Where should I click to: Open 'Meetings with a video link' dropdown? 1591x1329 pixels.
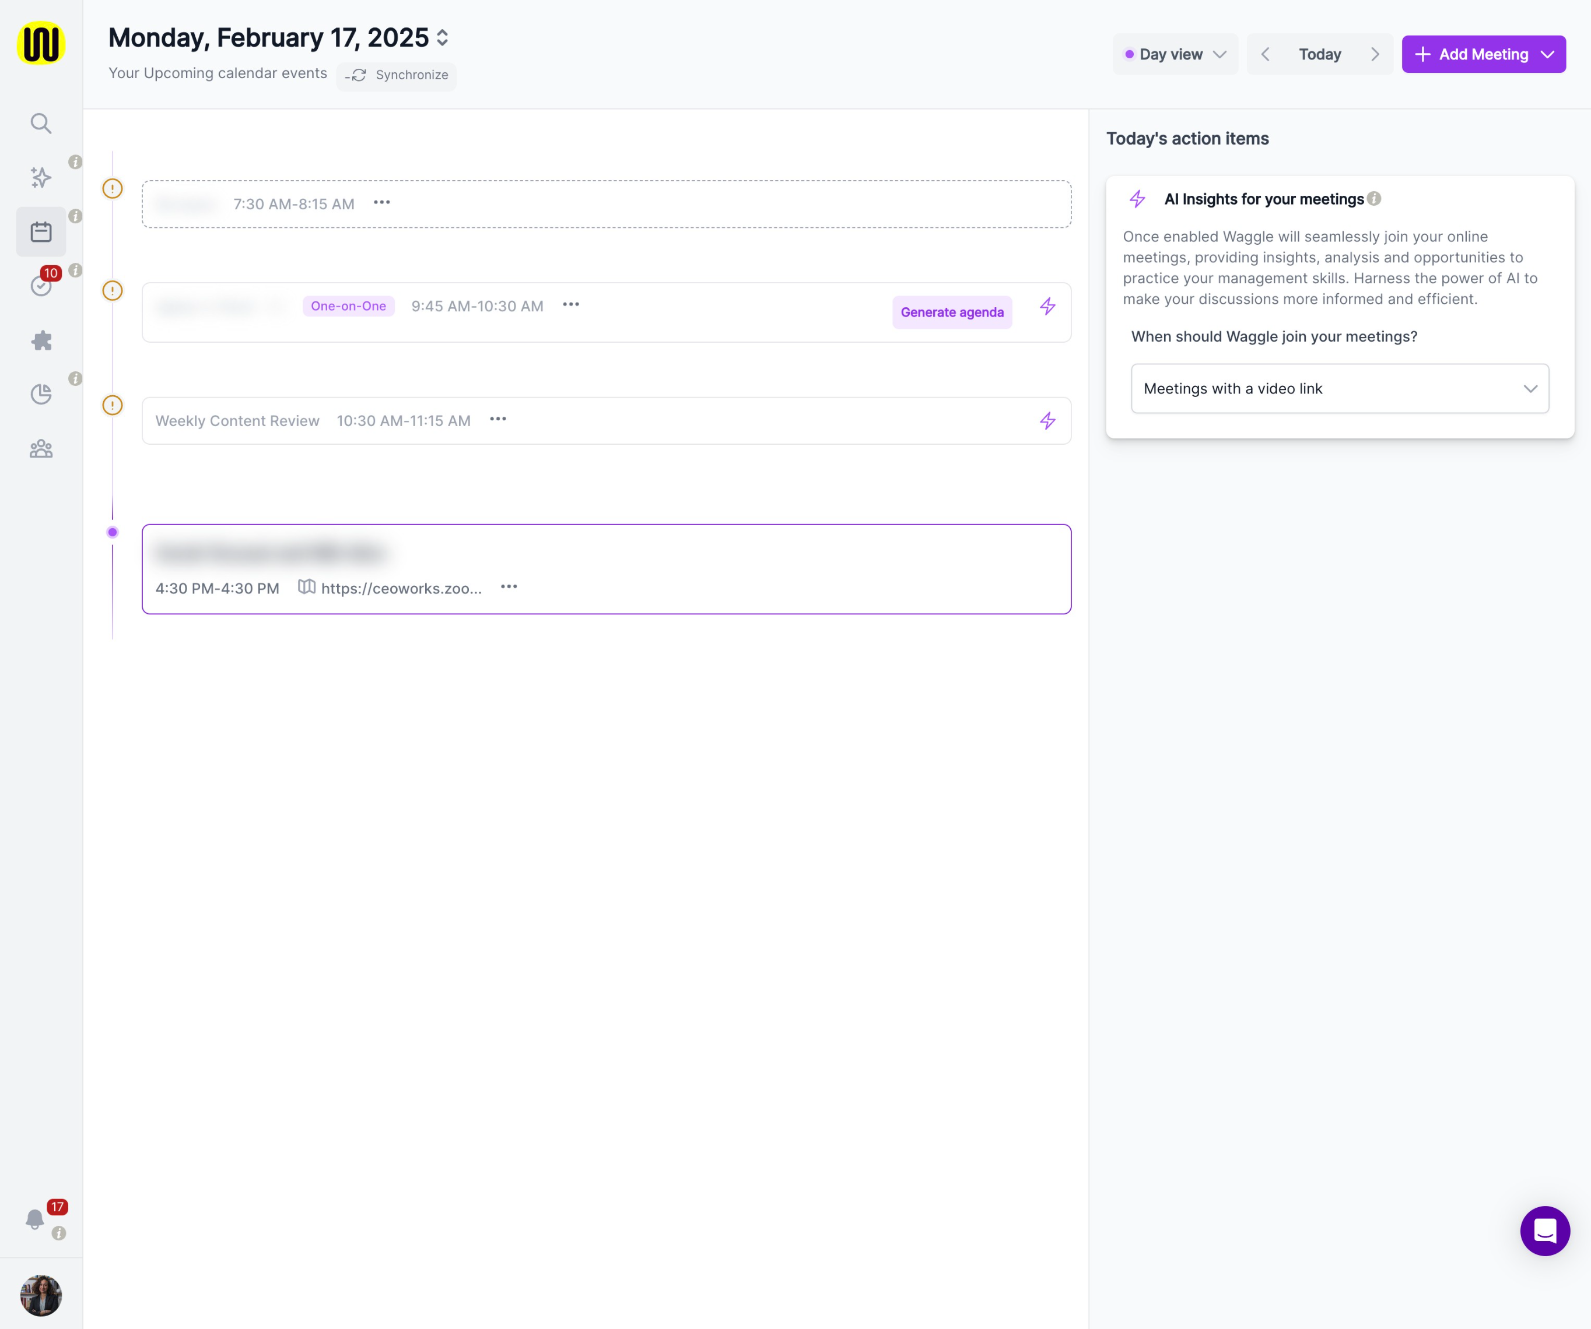click(1338, 388)
